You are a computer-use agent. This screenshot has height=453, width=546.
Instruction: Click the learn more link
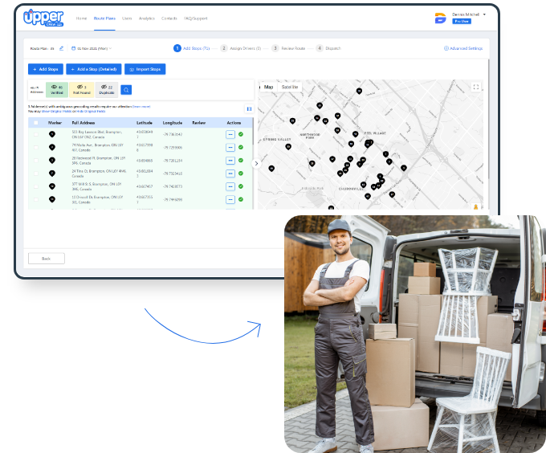coord(141,107)
